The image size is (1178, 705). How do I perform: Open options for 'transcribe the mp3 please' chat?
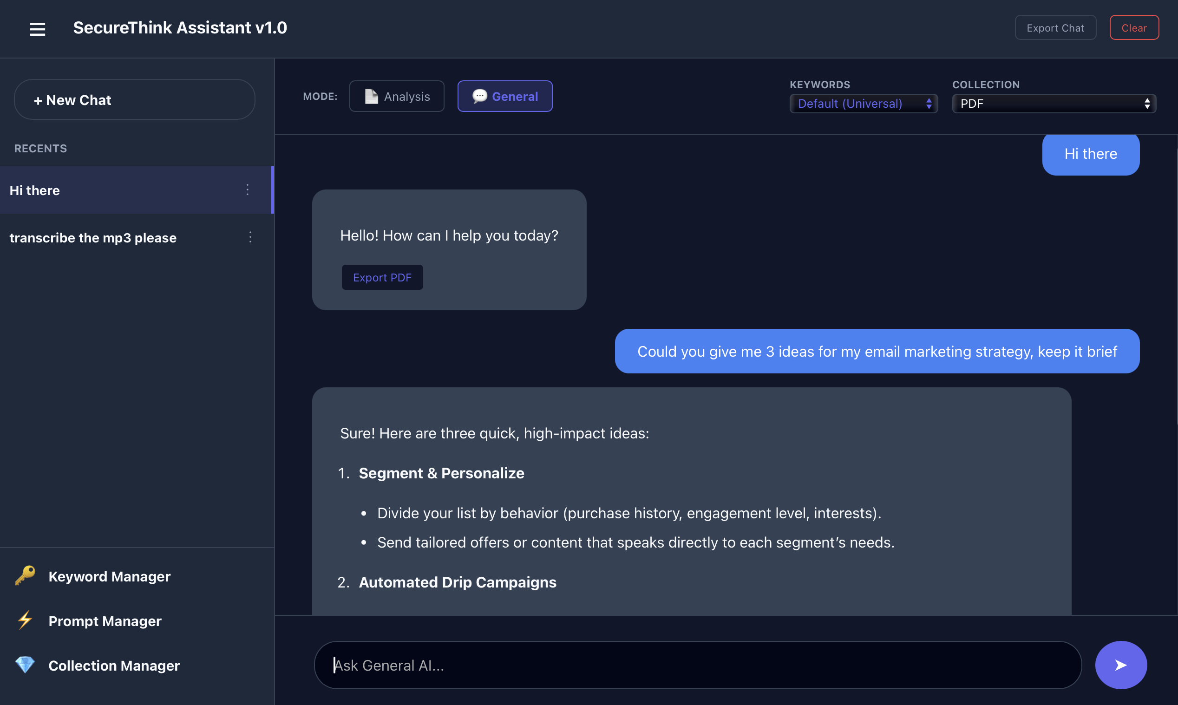point(250,237)
